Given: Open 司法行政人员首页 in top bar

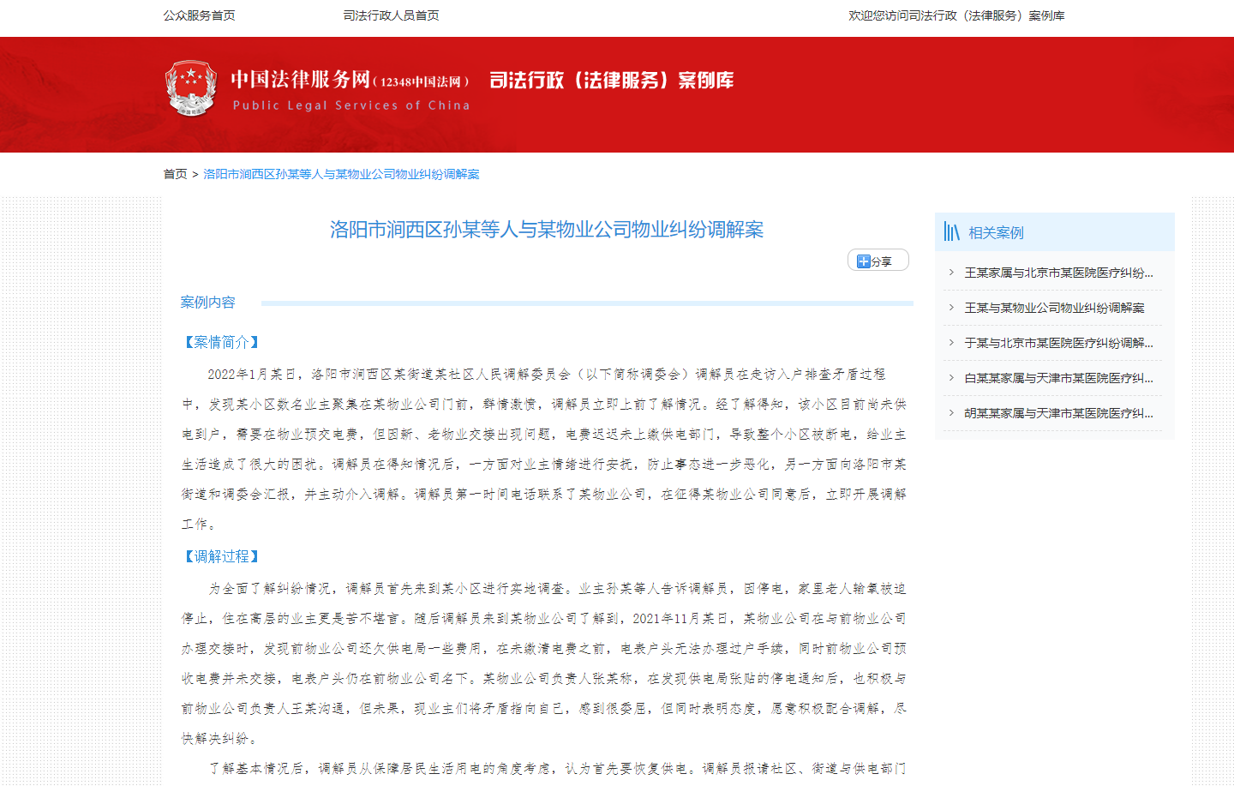Looking at the screenshot, I should 391,15.
